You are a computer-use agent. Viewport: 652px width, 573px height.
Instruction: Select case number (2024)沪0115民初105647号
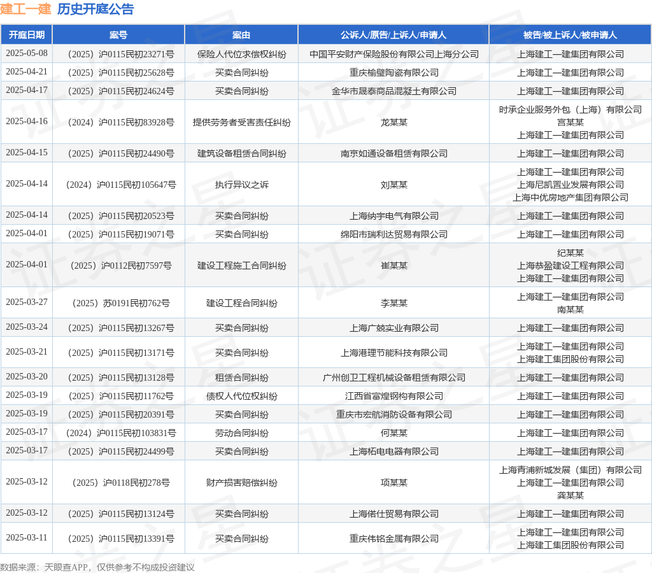point(118,185)
